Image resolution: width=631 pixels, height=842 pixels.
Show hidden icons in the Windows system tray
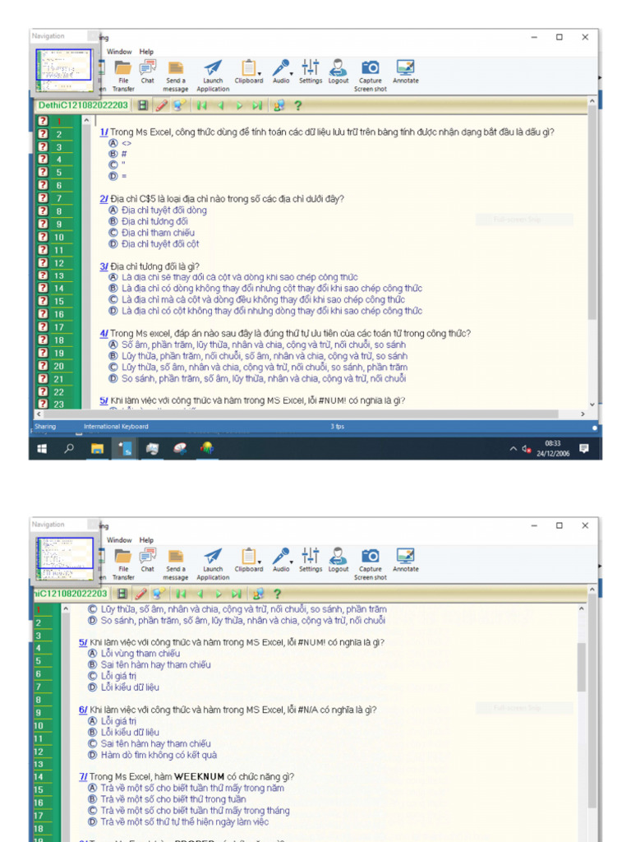tap(514, 449)
